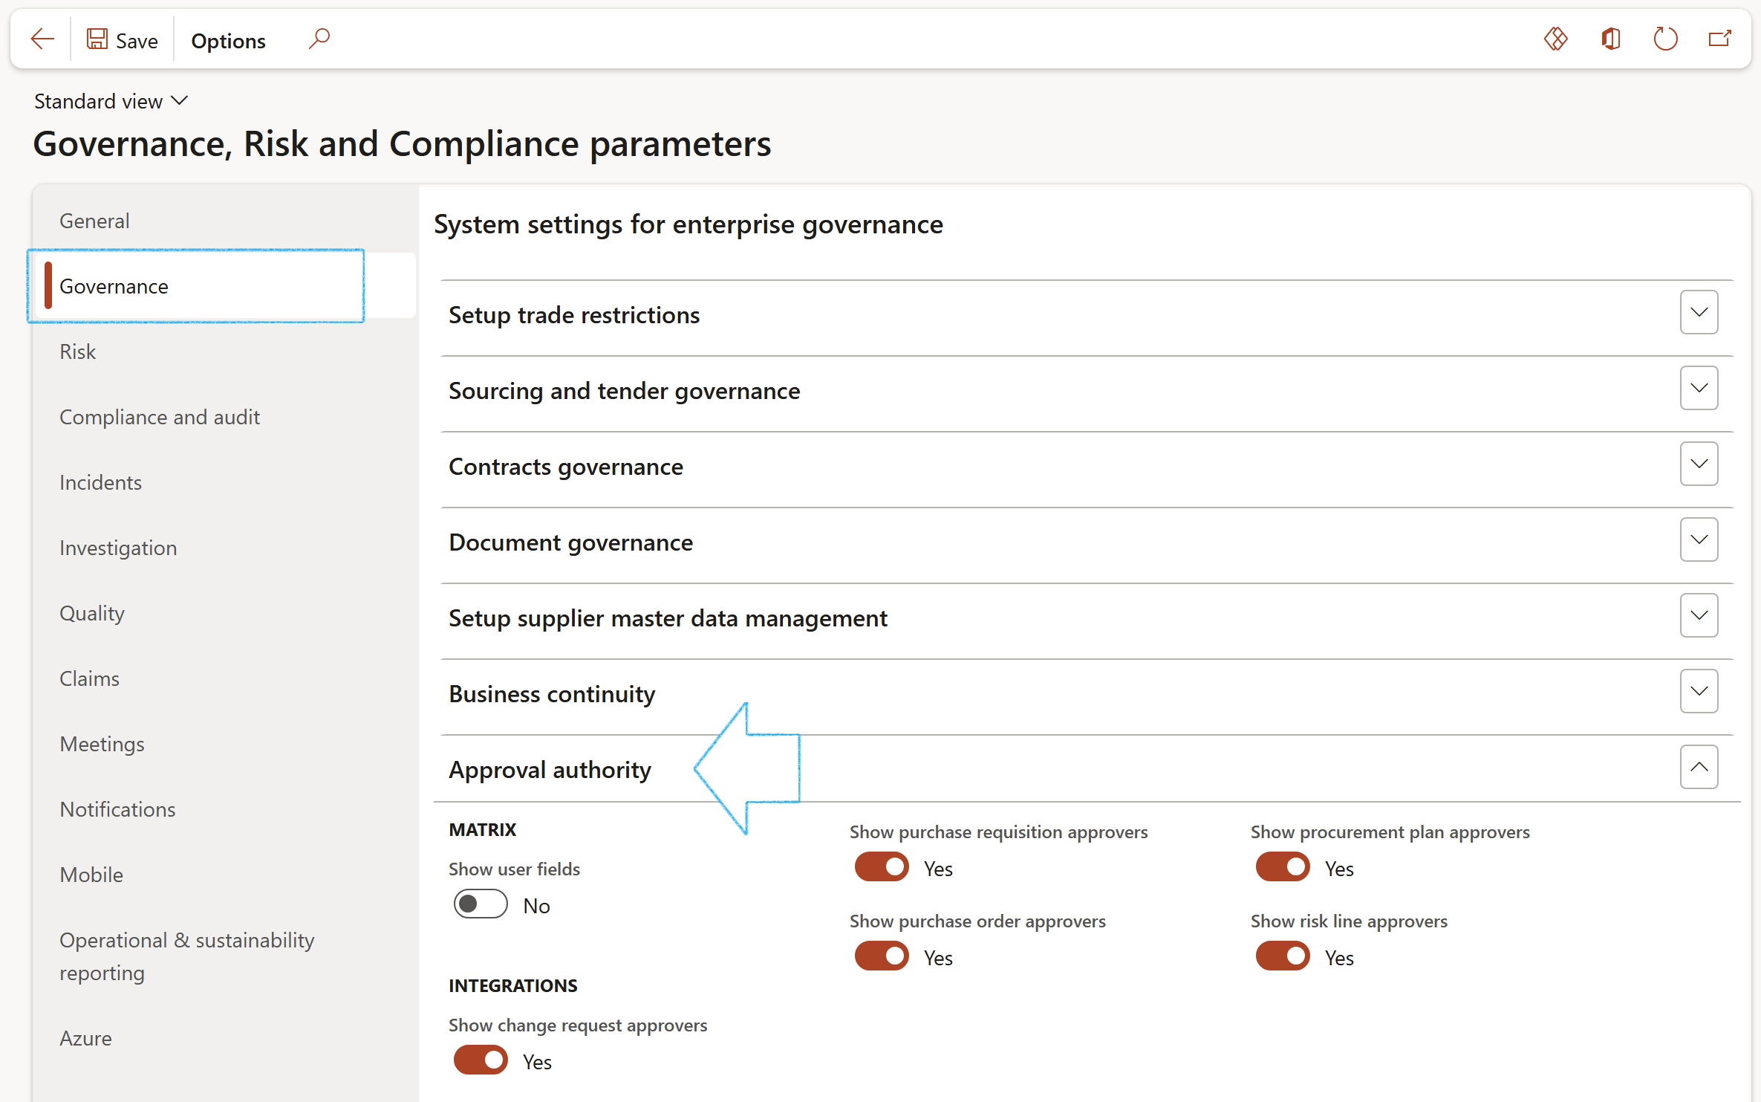Open in new window icon
The width and height of the screenshot is (1761, 1102).
[1719, 39]
